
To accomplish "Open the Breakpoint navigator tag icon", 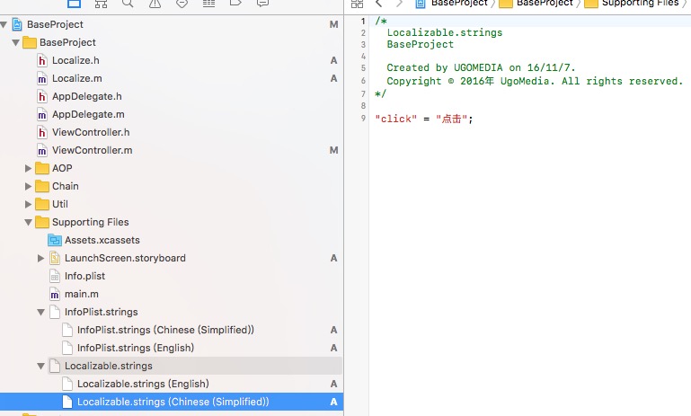I will (x=235, y=4).
